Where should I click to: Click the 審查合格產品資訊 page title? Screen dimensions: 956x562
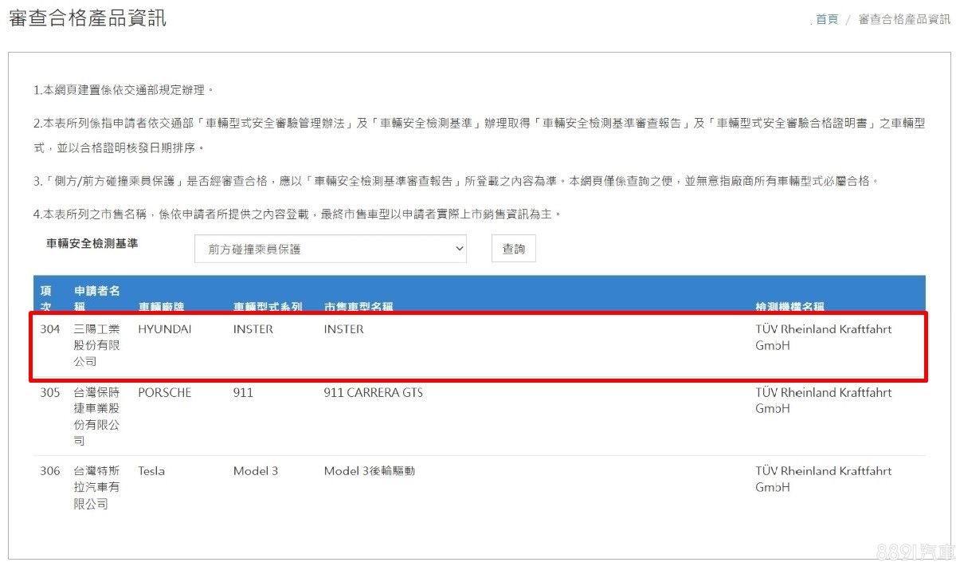tap(88, 18)
